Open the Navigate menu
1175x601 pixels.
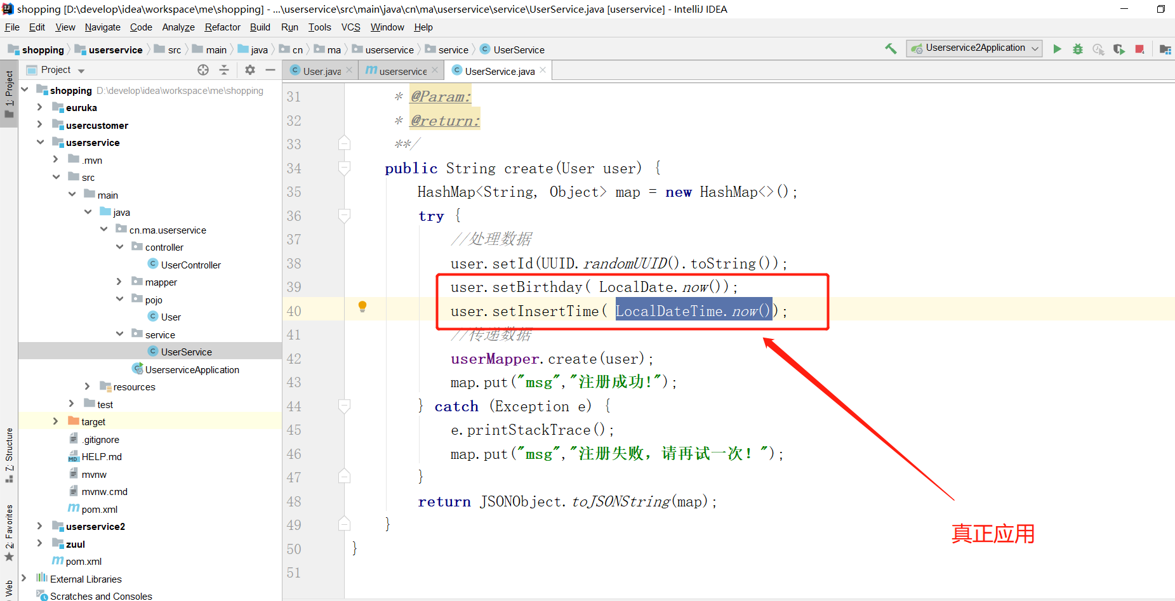point(102,27)
